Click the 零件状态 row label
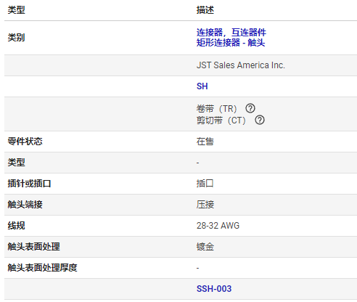Screen dimensions: 357x302 pos(25,142)
